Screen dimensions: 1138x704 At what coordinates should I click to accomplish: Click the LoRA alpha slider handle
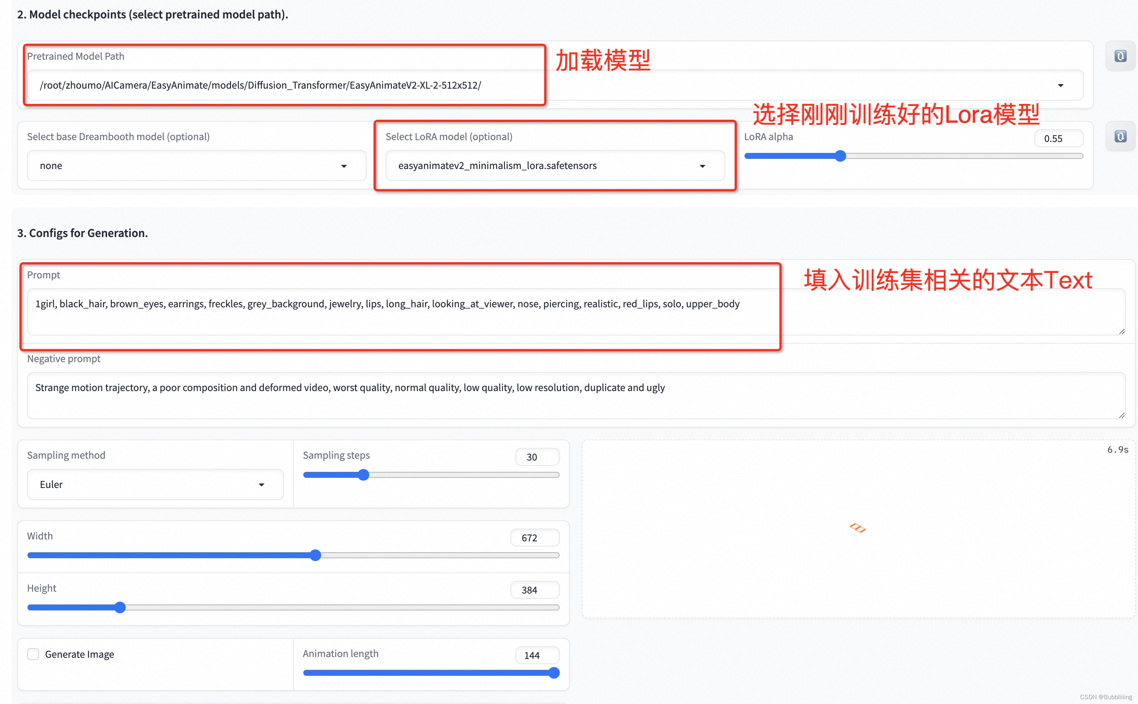(840, 156)
